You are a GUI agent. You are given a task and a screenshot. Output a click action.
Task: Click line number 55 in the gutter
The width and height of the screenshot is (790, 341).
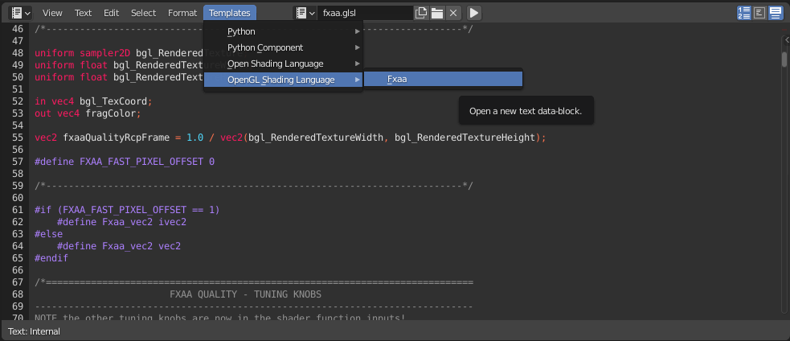(17, 138)
